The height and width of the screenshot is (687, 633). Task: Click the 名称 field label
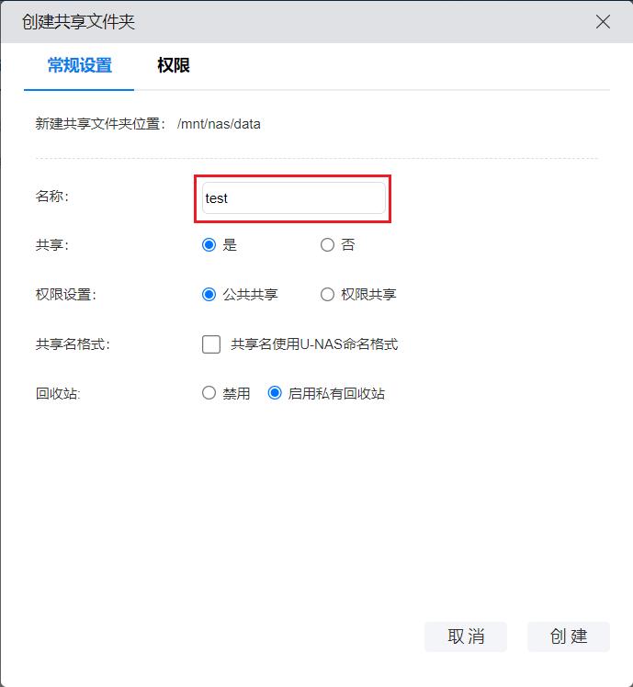[51, 197]
